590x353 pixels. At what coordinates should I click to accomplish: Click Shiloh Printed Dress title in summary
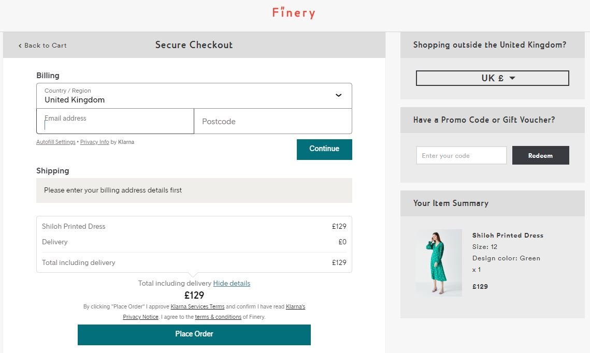508,236
